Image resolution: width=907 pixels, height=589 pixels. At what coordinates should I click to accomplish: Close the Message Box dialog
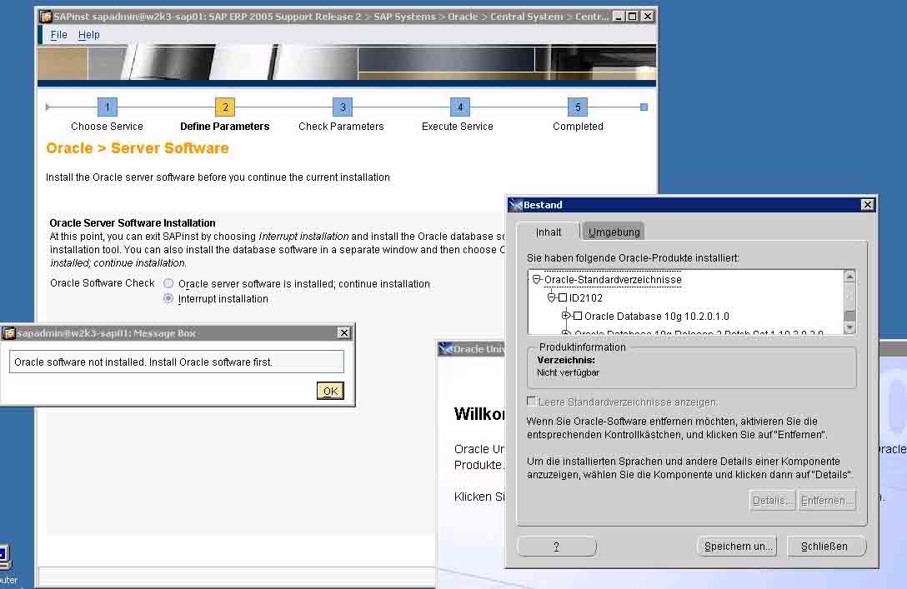343,333
